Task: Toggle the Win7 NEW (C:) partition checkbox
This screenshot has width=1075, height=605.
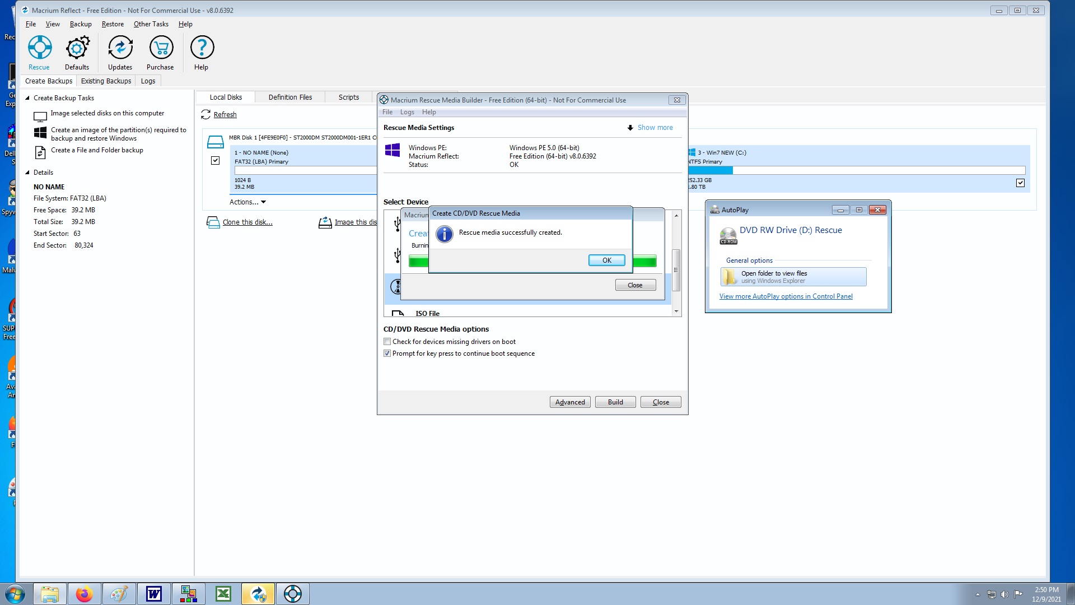Action: [x=1020, y=183]
